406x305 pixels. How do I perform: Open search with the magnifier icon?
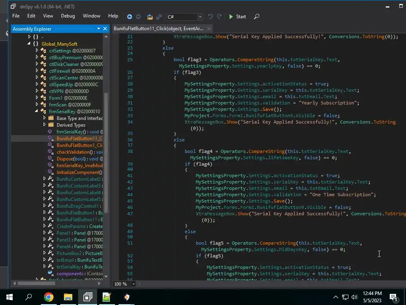click(x=257, y=17)
